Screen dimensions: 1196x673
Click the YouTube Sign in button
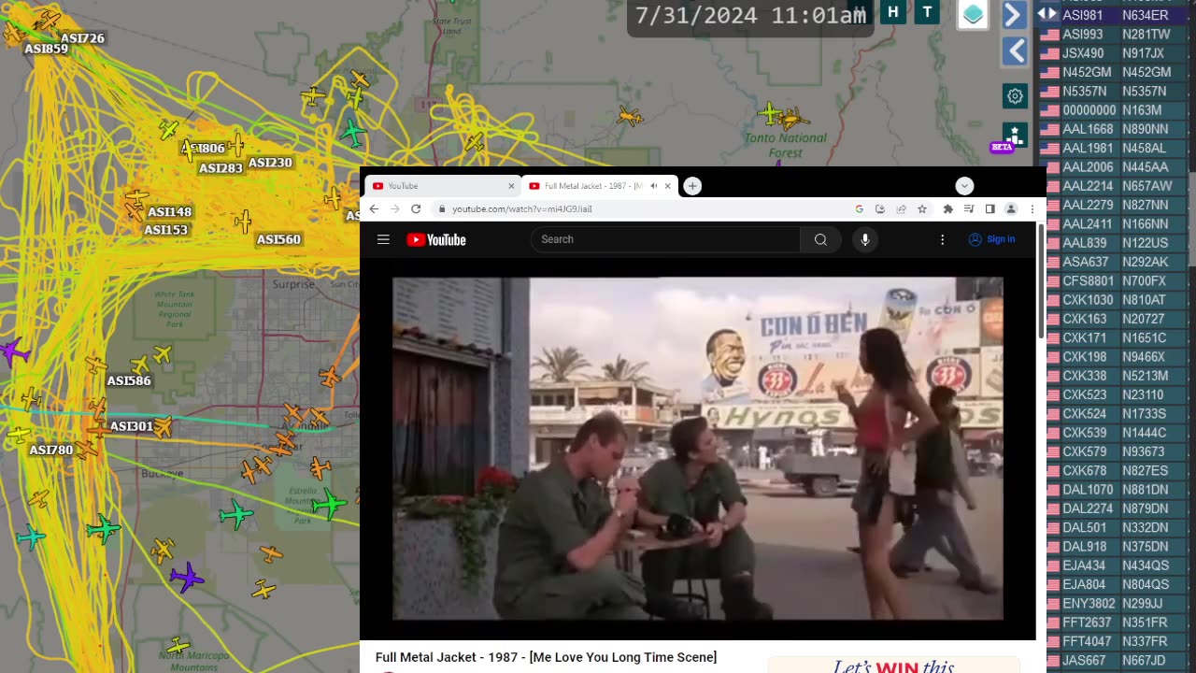coord(991,239)
